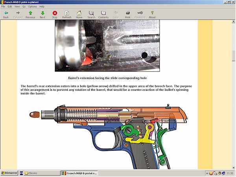Jump to the Previous page with green up arrow

tap(30, 13)
